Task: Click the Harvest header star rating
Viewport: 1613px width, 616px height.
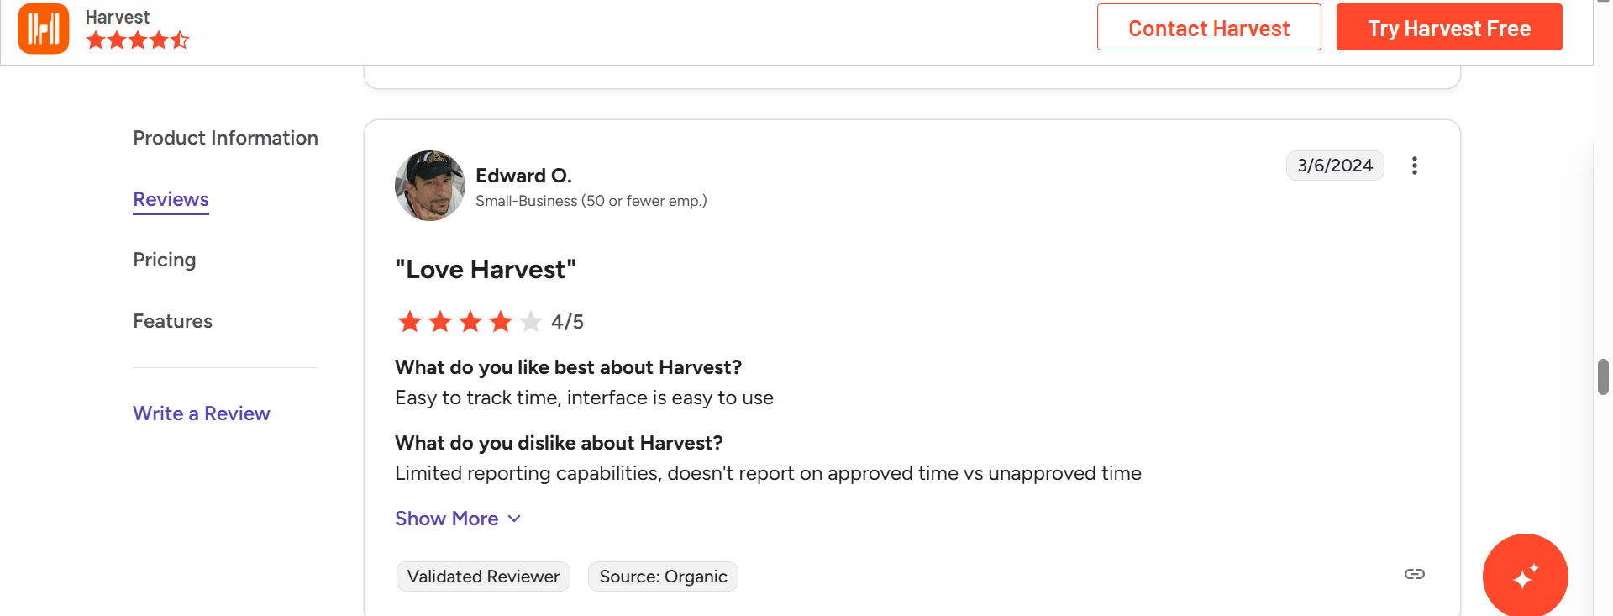Action: [138, 39]
